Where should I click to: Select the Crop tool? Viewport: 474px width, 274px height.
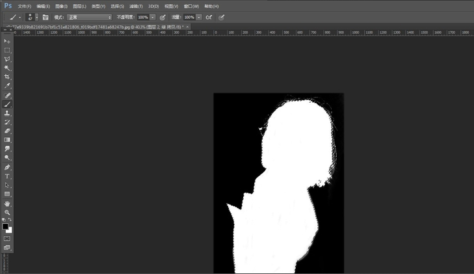pos(7,77)
